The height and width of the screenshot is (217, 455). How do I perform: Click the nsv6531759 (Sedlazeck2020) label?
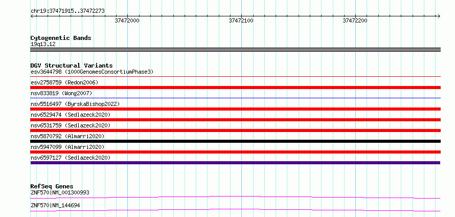tap(71, 125)
